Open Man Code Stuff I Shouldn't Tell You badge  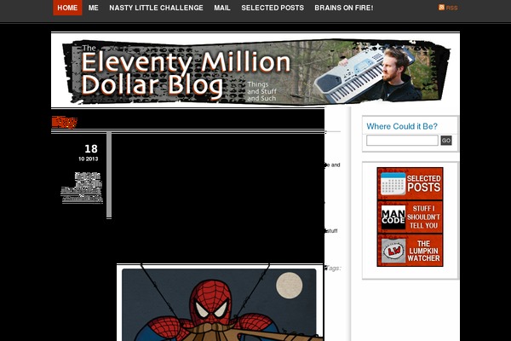pos(410,217)
